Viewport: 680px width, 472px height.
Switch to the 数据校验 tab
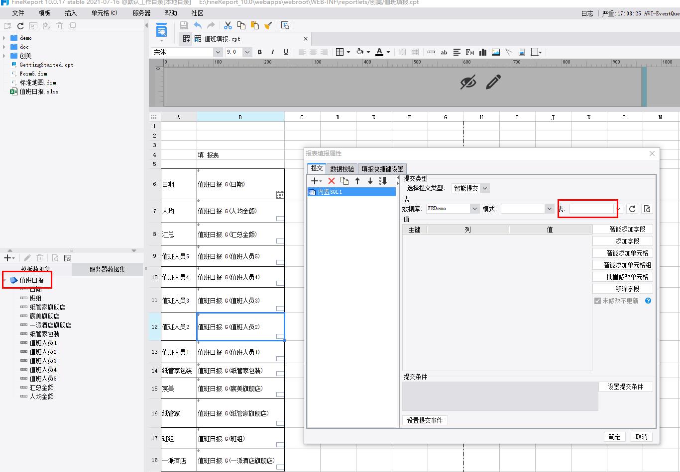point(342,169)
